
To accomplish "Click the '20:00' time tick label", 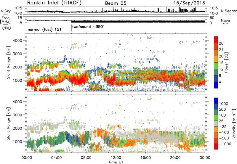I will tap(175, 158).
